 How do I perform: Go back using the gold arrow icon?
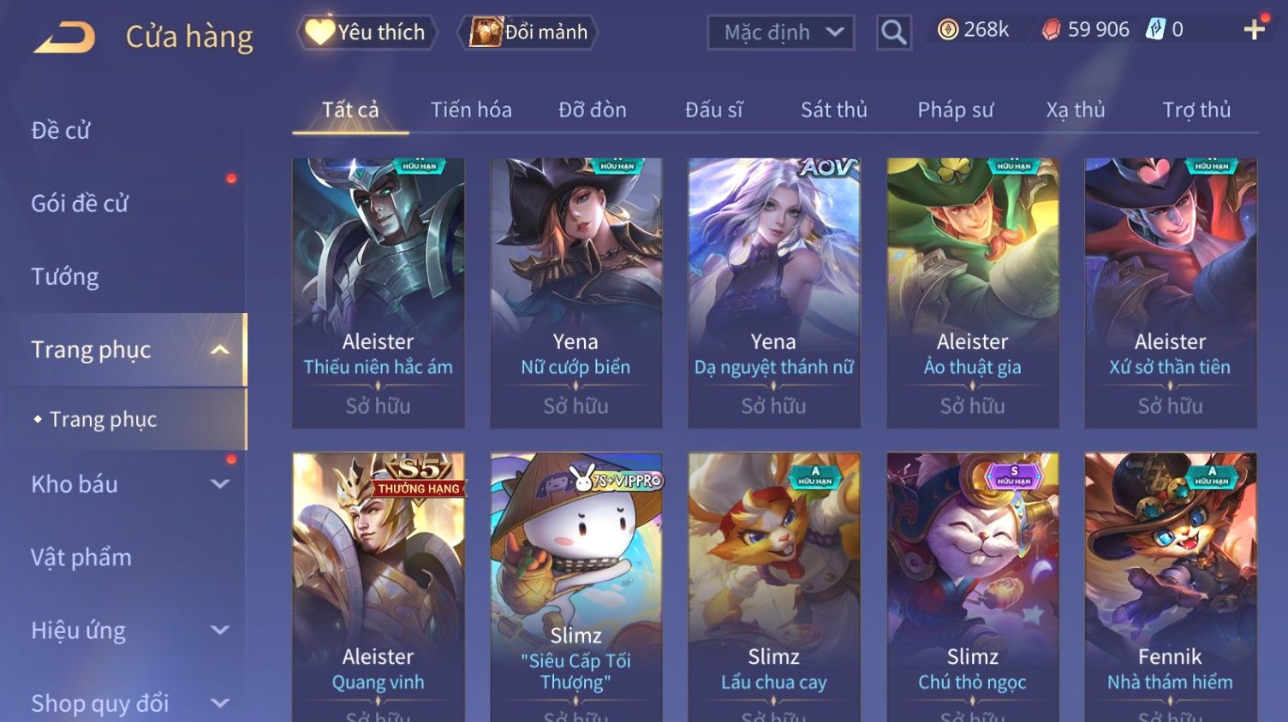(64, 38)
